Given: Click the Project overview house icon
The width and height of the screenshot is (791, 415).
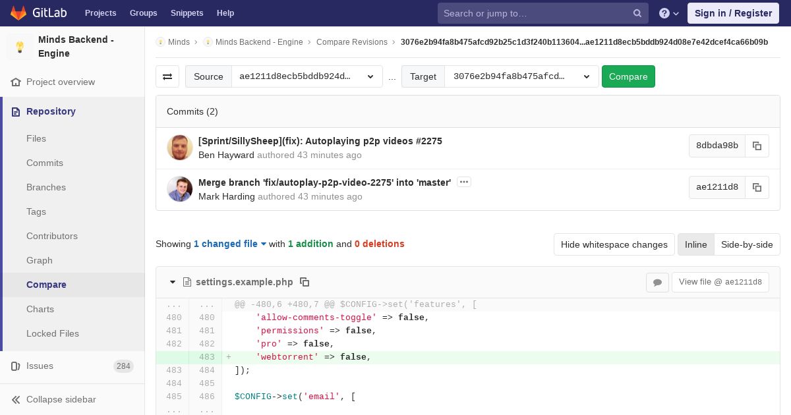Looking at the screenshot, I should (16, 82).
